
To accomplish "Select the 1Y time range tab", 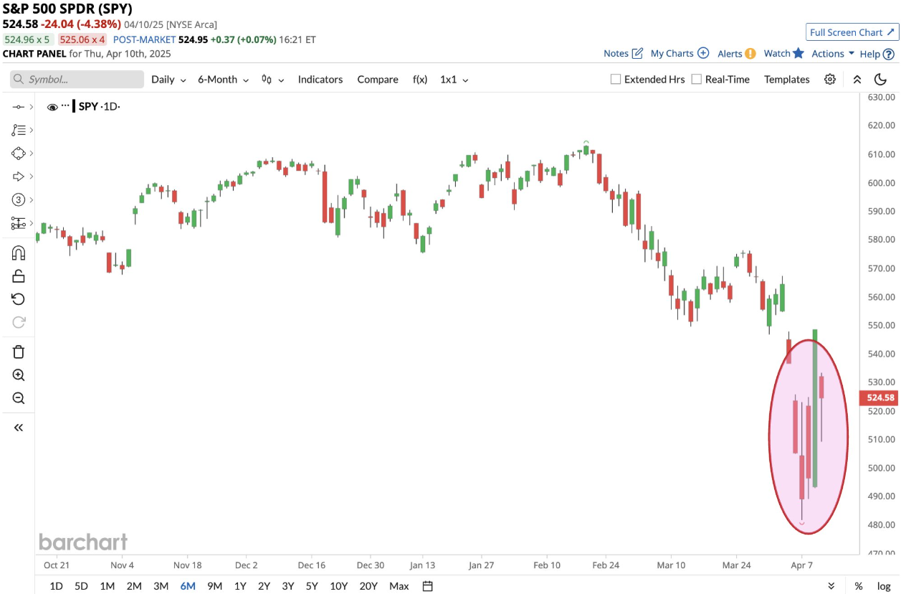I will click(x=240, y=586).
